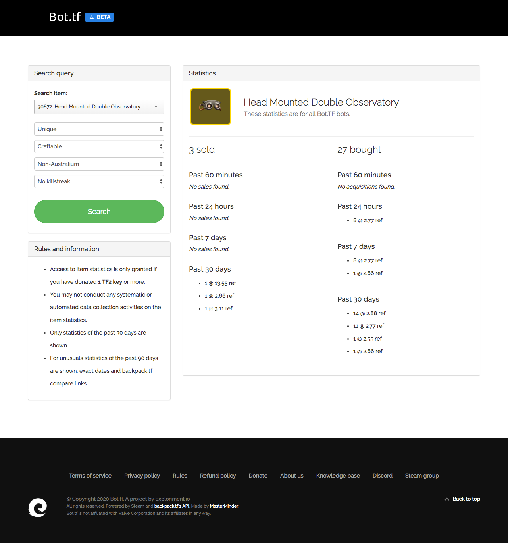
Task: Click the "27 bought" heading
Action: click(359, 150)
